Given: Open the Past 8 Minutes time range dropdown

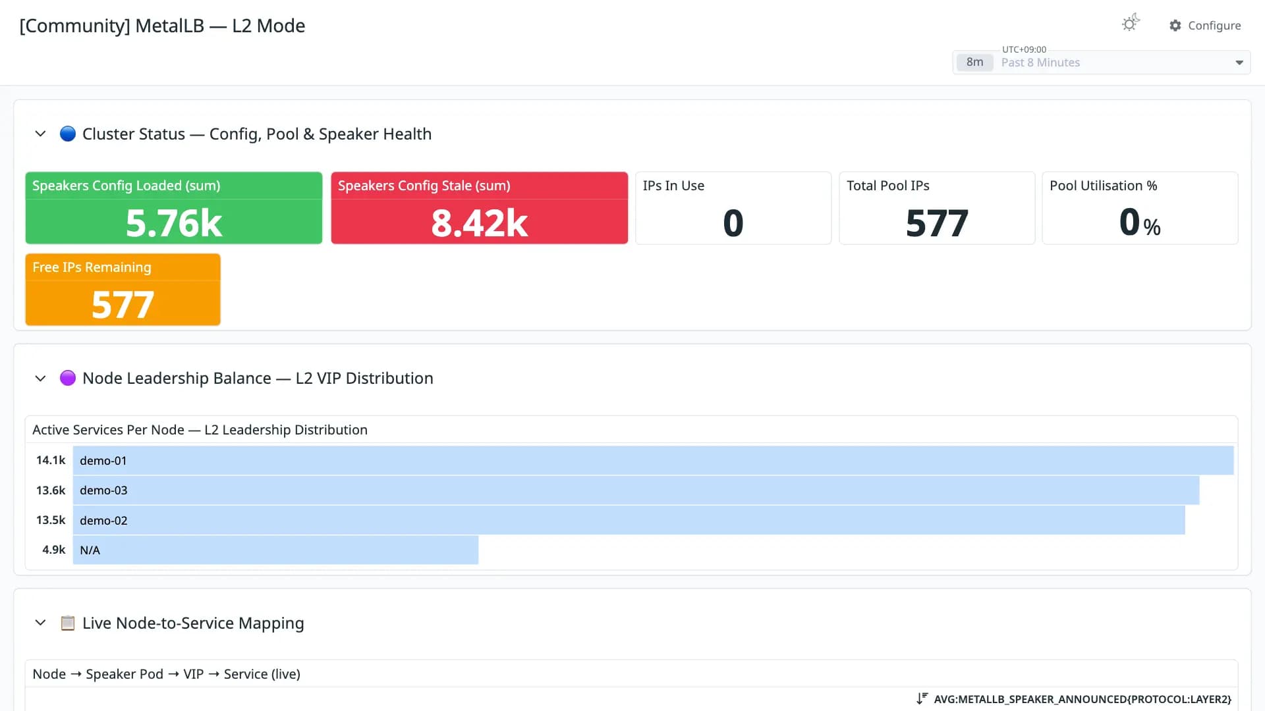Looking at the screenshot, I should (x=1102, y=63).
